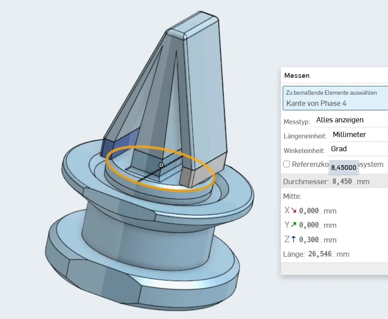Screen dimensions: 388x319
Task: Click the Z coordinate value 0,300
Action: [309, 239]
